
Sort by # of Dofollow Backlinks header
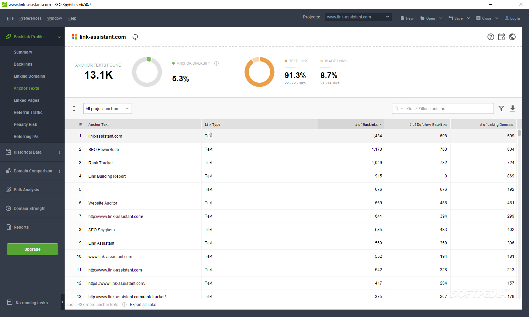click(417, 125)
